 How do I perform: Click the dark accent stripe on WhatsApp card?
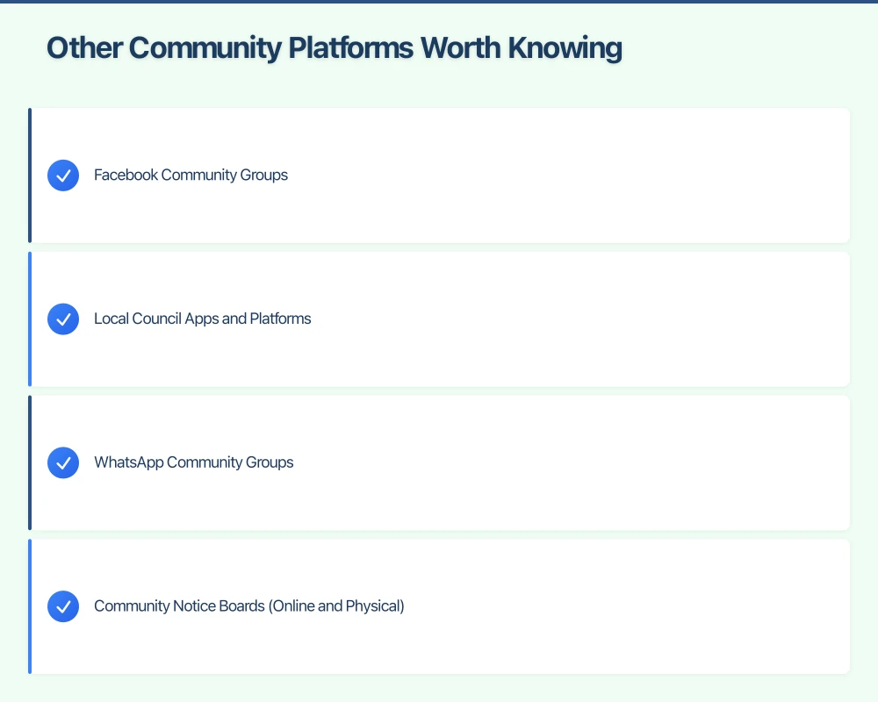point(31,462)
